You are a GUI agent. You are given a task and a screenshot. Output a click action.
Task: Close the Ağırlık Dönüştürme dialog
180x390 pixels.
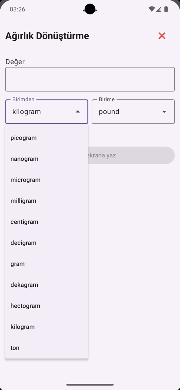162,36
